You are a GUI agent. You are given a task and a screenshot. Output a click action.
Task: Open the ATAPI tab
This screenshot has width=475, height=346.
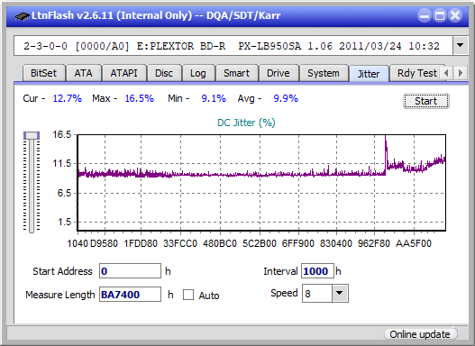point(123,73)
